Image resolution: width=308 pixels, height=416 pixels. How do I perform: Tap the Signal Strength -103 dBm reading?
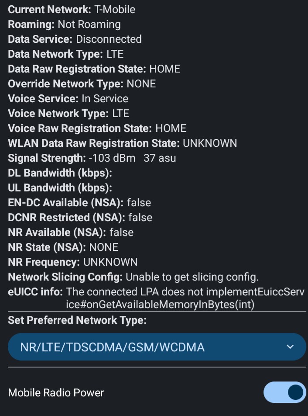click(92, 158)
